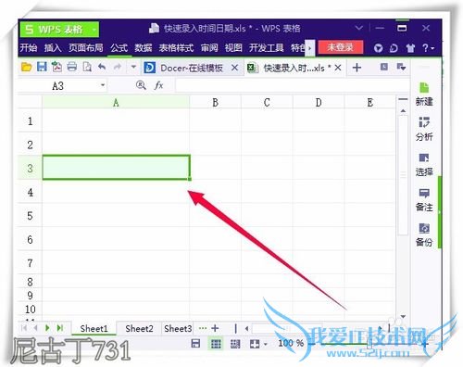Screen dimensions: 463x367
Task: Click the Name Box showing A3
Action: tap(58, 86)
